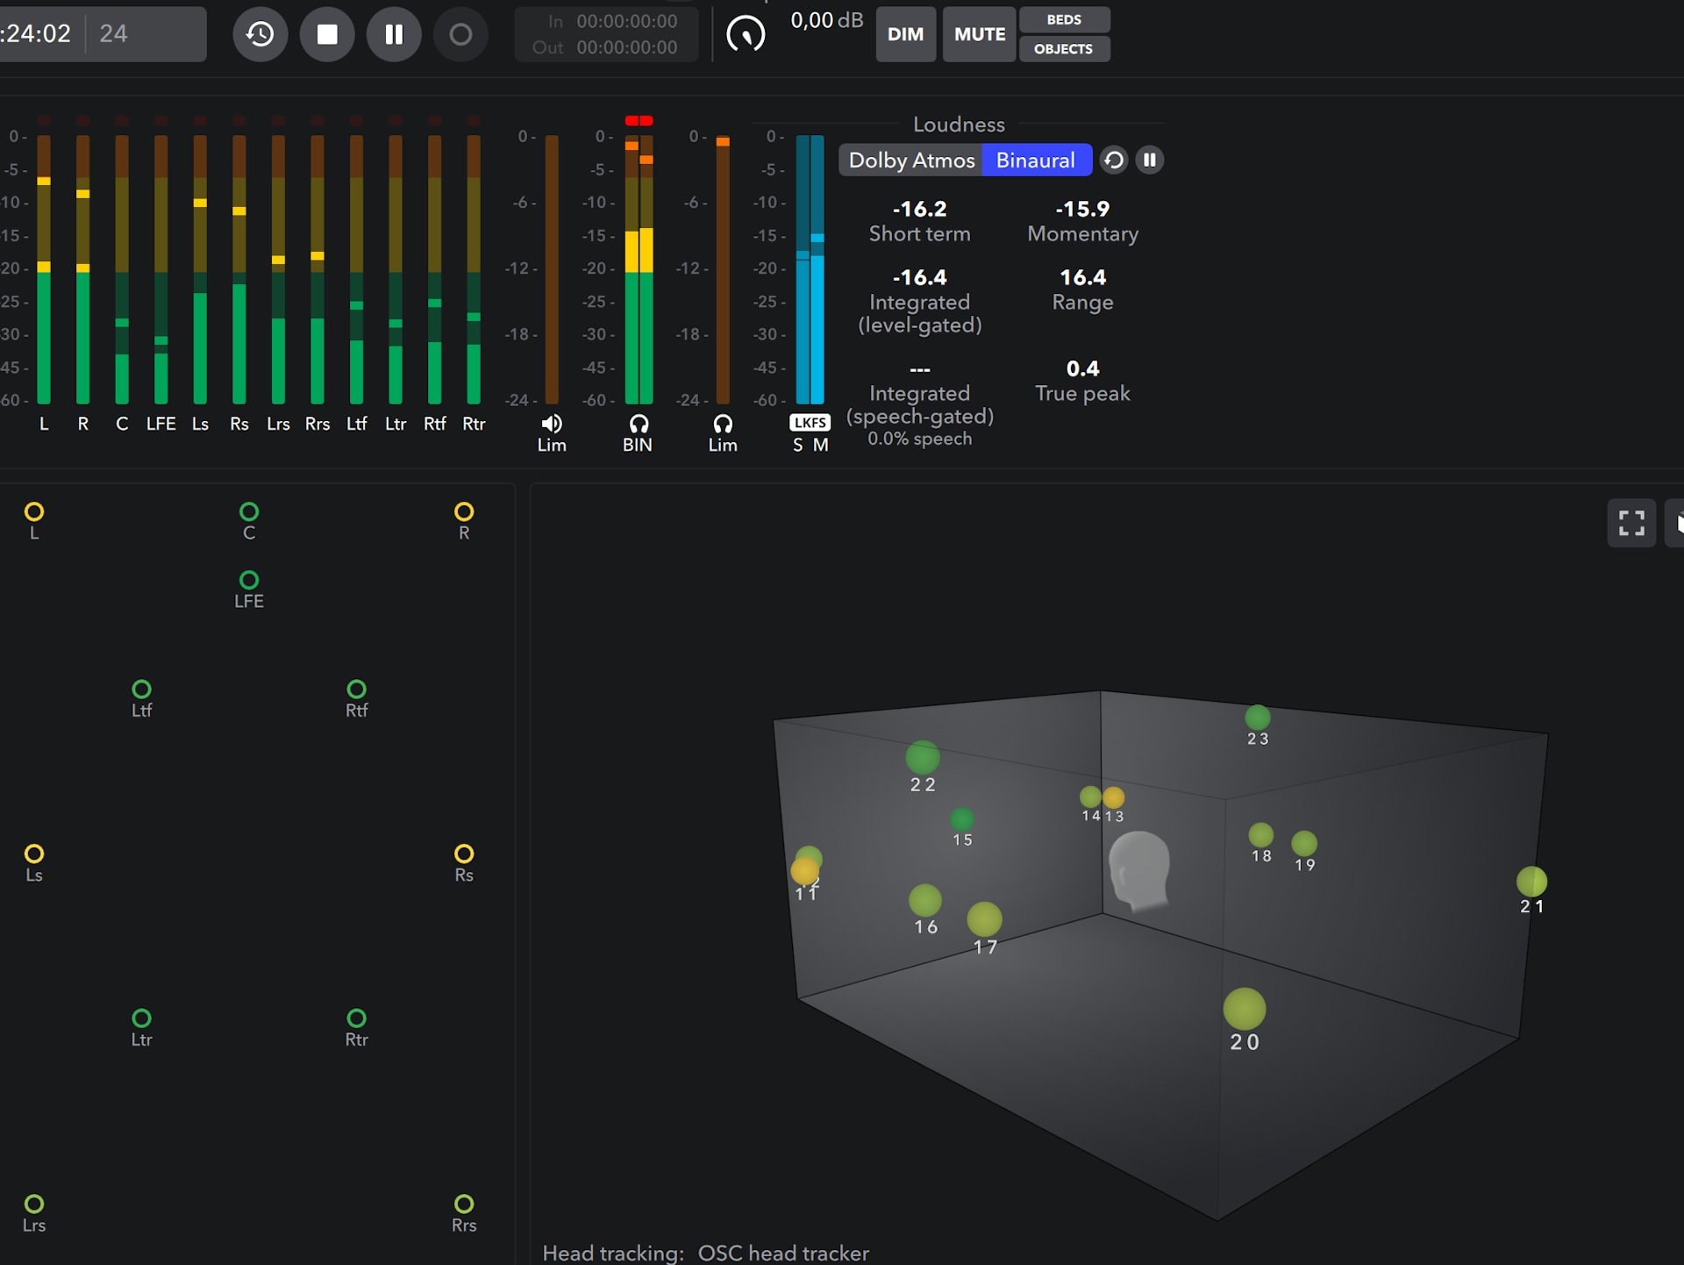Click the stop transport icon
Screen dimensions: 1684x1265
326,34
